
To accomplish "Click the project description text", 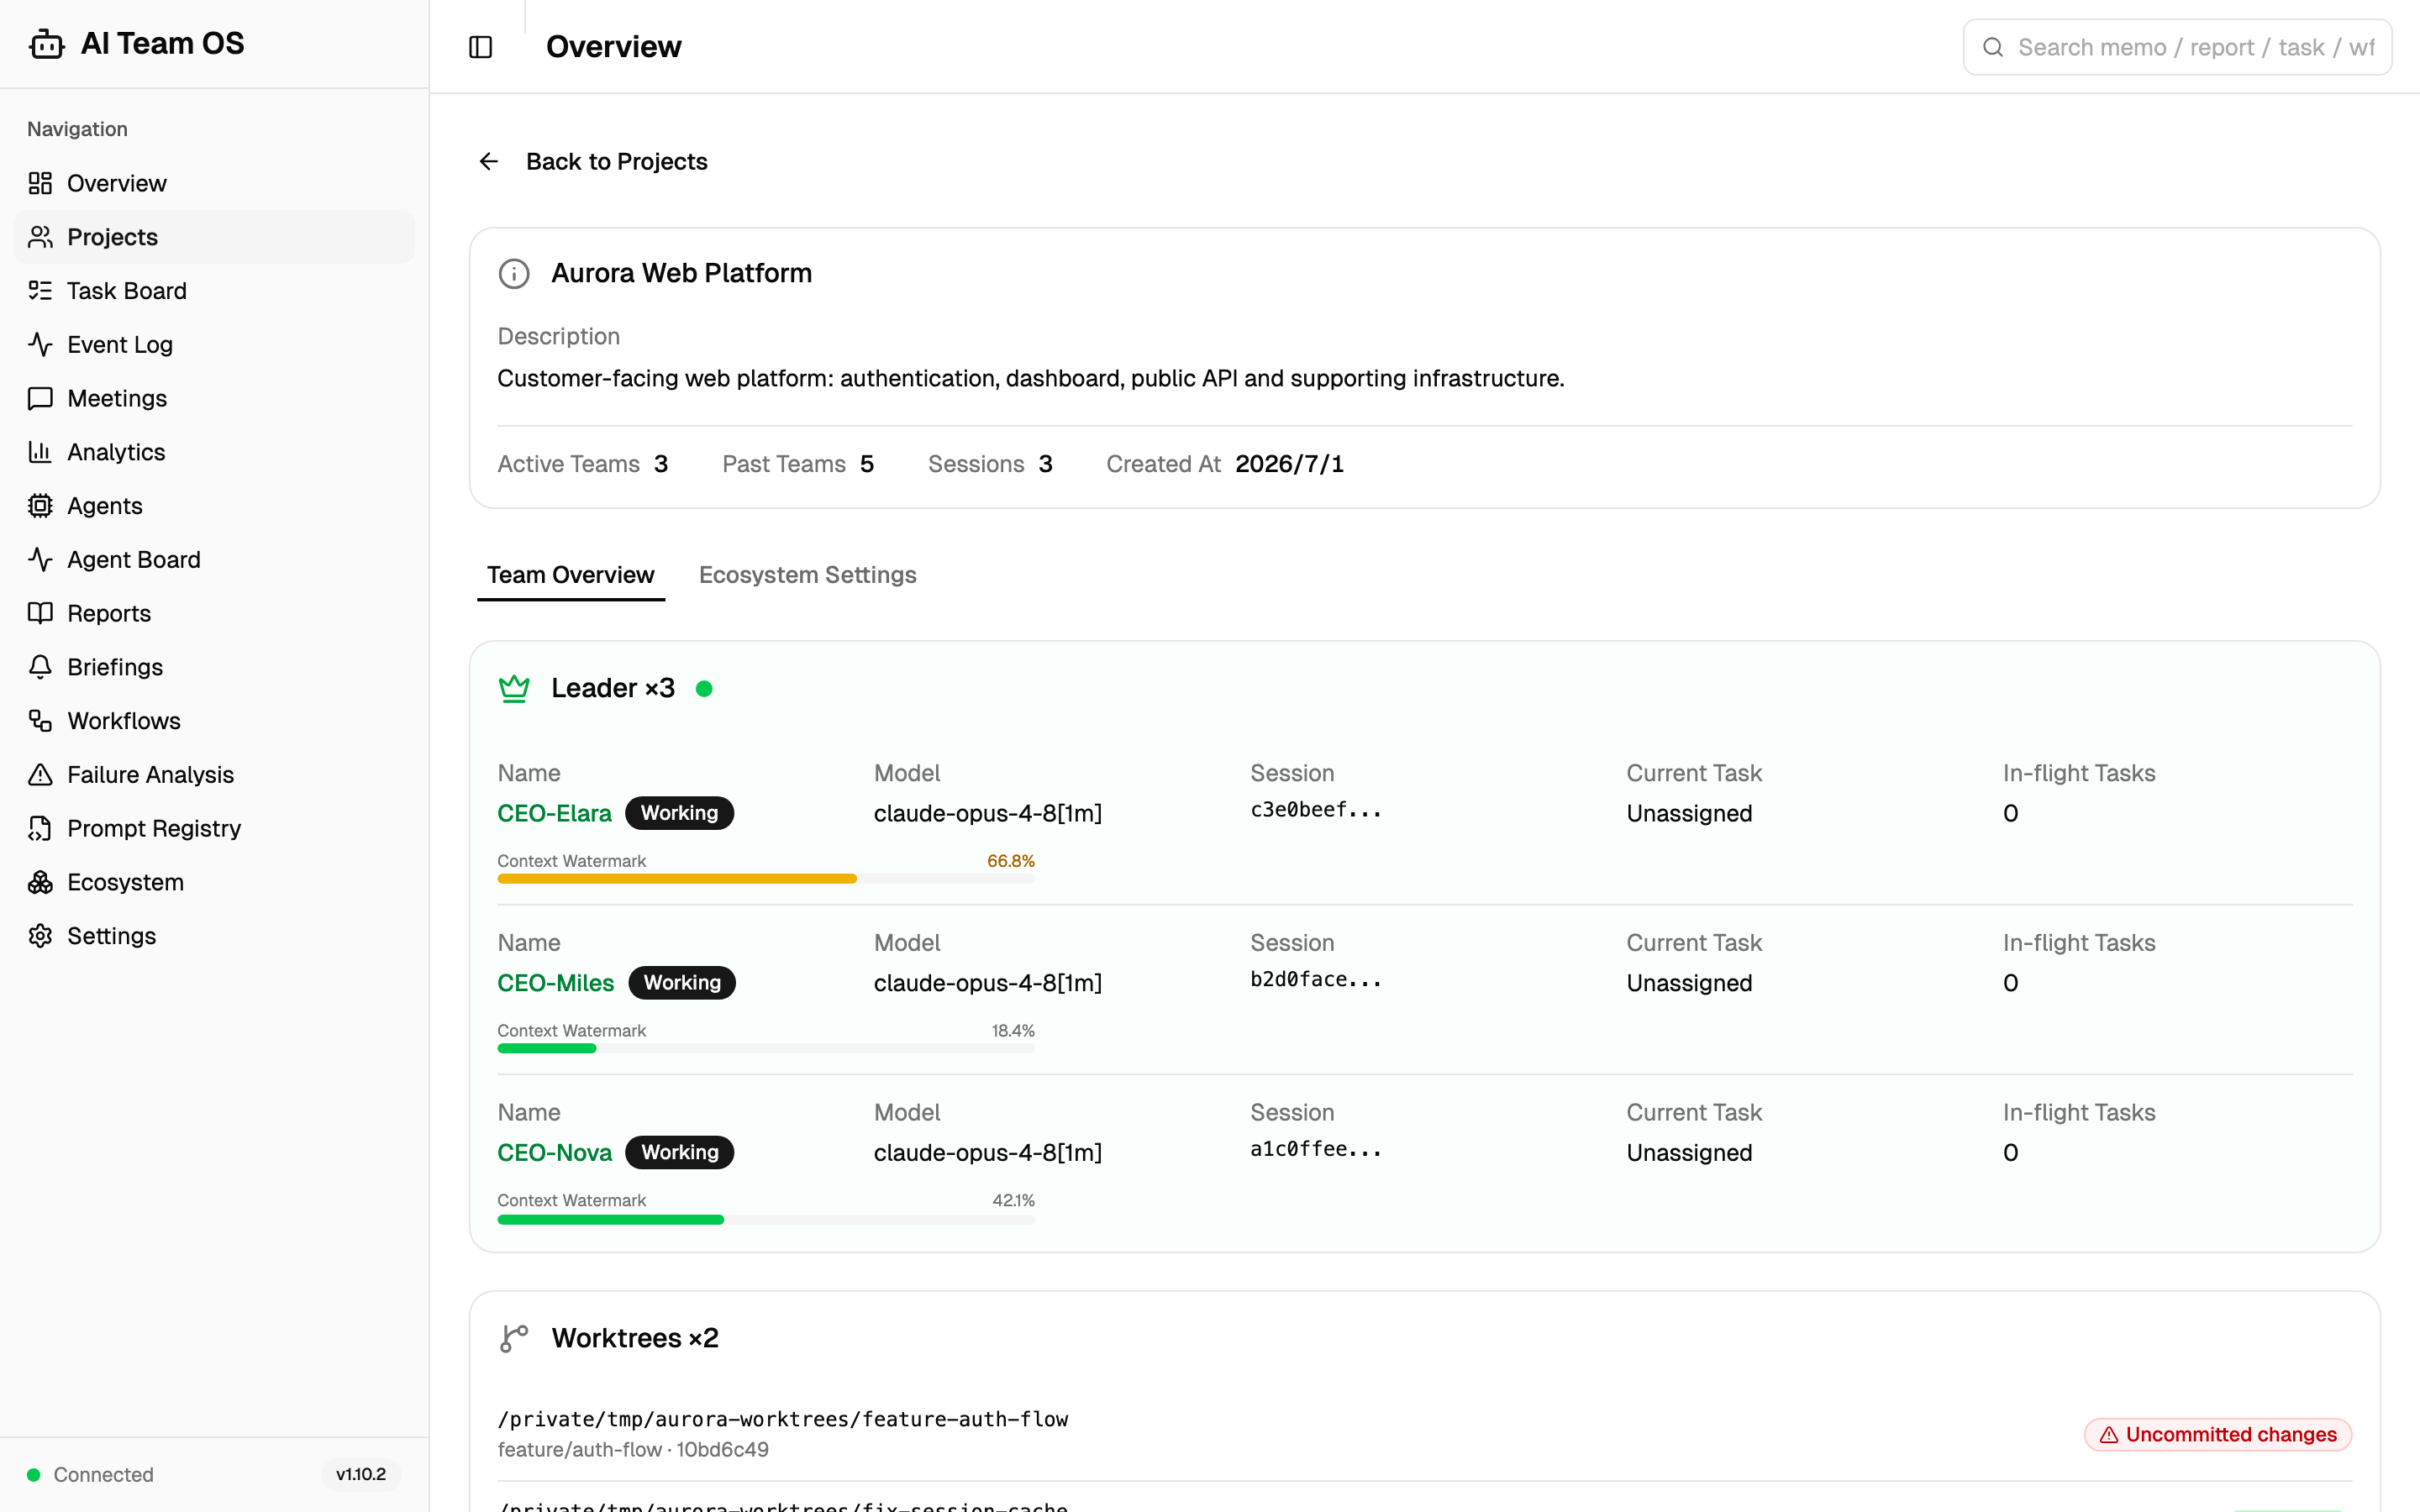I will point(1031,378).
